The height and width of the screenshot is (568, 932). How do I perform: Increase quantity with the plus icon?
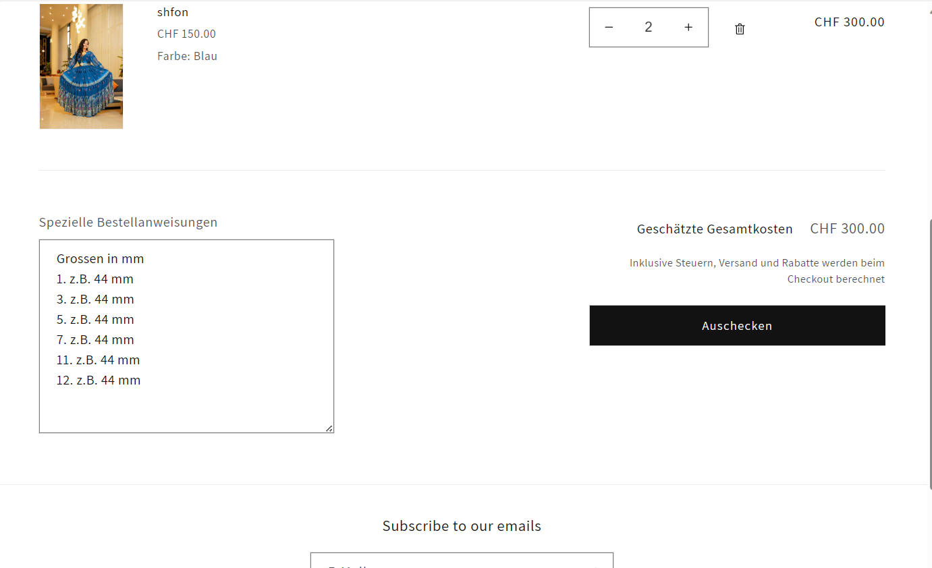pos(688,28)
